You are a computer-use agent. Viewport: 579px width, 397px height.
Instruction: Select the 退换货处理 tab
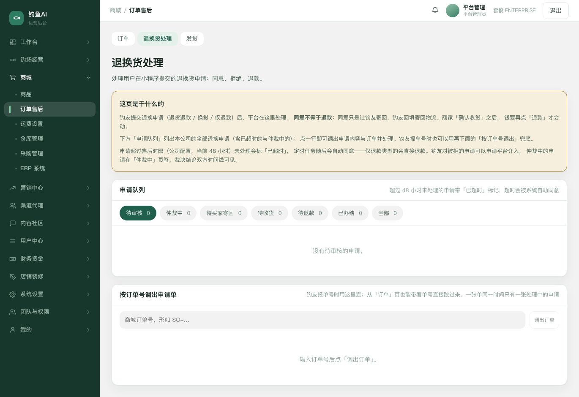click(158, 39)
